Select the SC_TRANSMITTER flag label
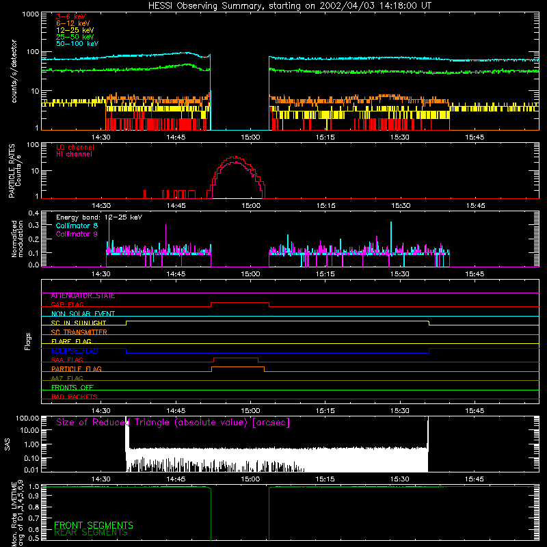Viewport: 547px width, 547px height. [x=79, y=332]
